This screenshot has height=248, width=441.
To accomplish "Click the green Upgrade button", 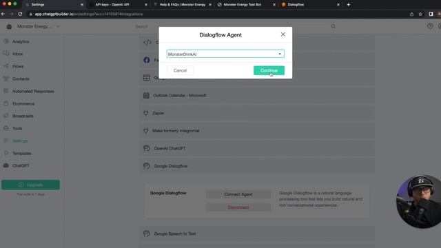I will coord(30,185).
